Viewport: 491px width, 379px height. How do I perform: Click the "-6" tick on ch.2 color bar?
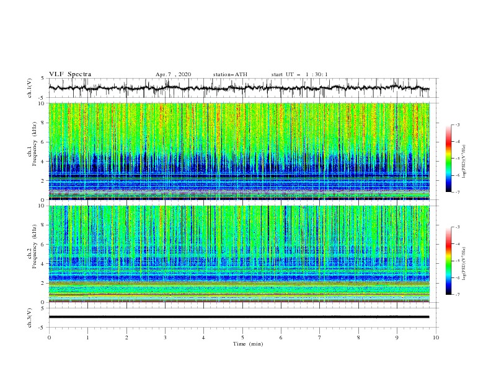457,277
